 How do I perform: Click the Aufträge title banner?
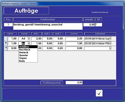(26, 11)
